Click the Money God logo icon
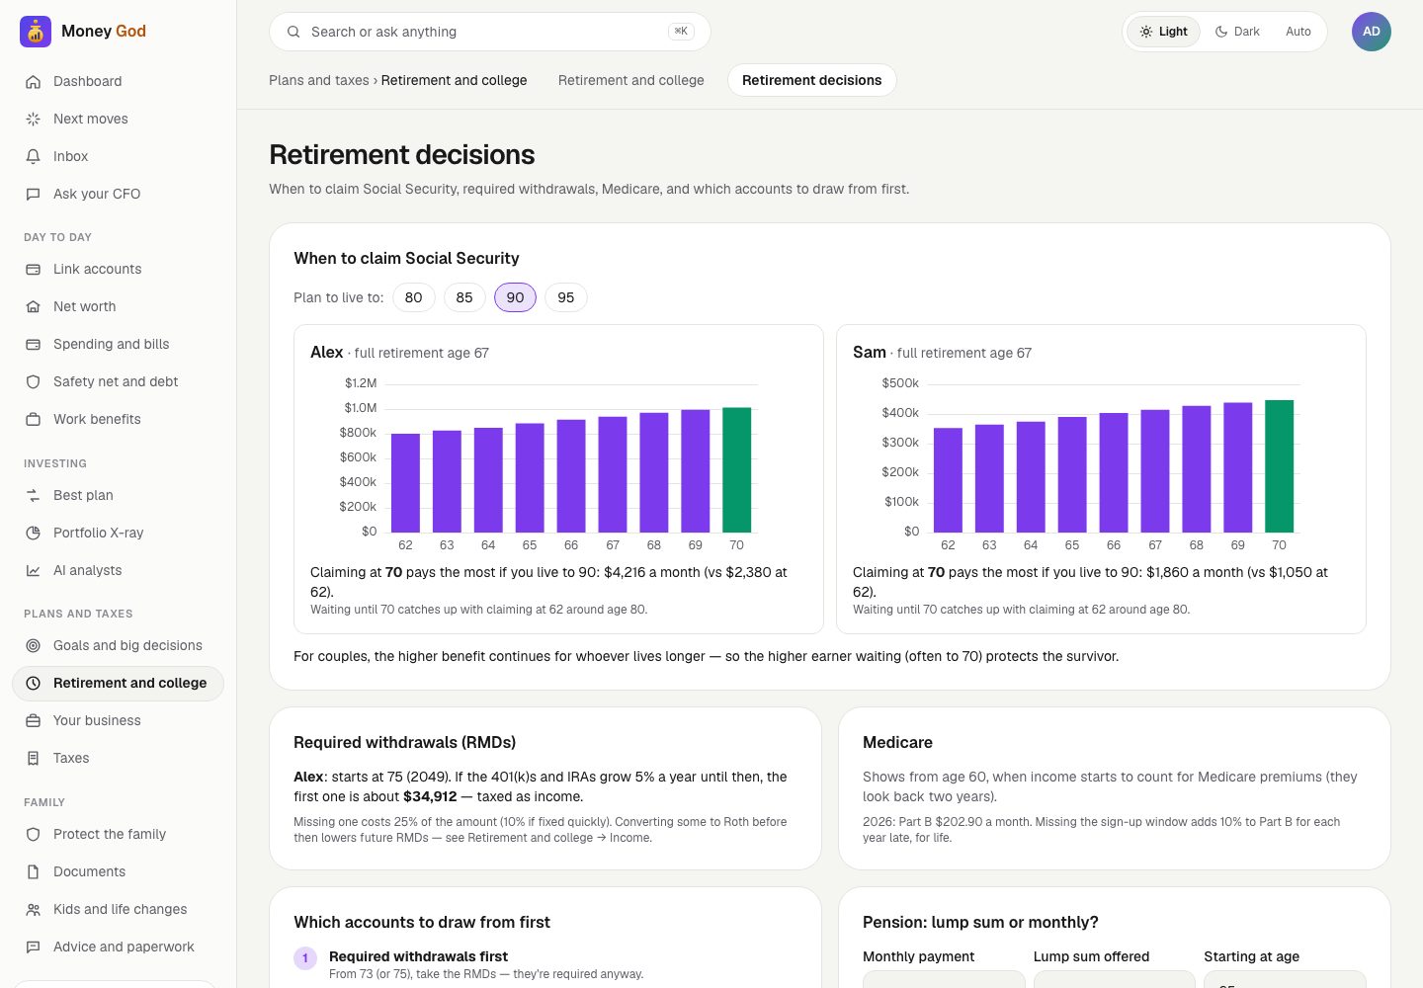Screen dimensions: 1423x988 tap(36, 32)
